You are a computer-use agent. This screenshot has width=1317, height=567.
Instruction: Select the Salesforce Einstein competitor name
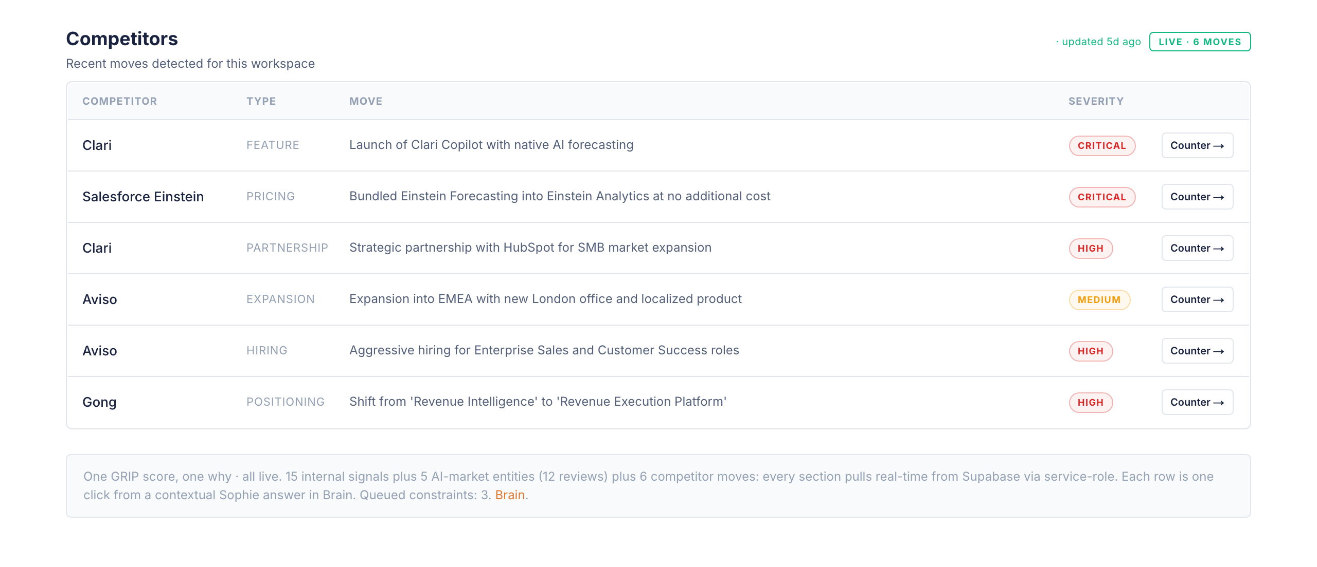pyautogui.click(x=143, y=197)
